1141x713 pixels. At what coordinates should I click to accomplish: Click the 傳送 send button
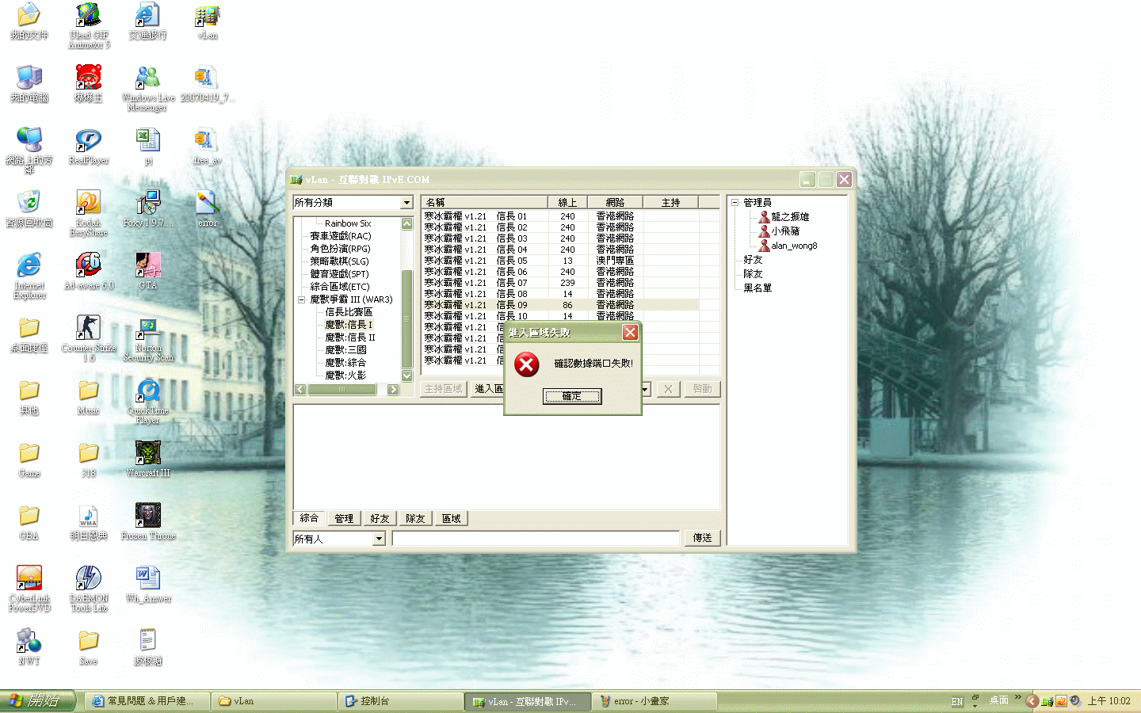coord(702,538)
